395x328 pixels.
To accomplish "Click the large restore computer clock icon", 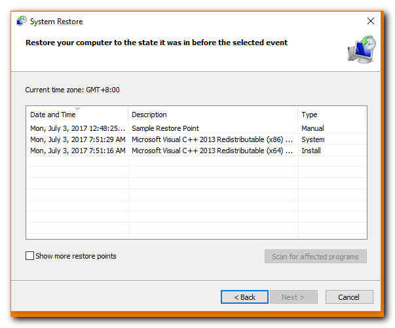I will click(x=362, y=49).
